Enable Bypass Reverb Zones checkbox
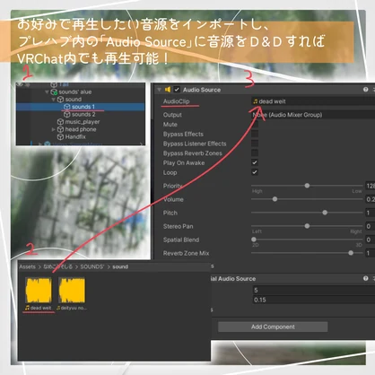 pos(255,153)
